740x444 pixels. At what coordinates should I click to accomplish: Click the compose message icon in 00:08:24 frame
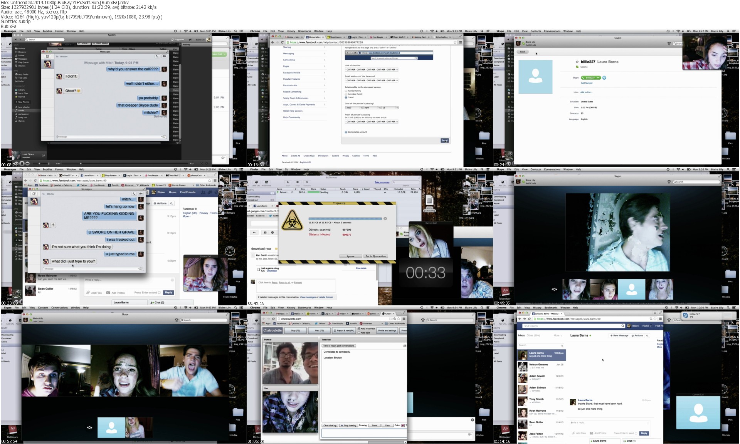[48, 56]
